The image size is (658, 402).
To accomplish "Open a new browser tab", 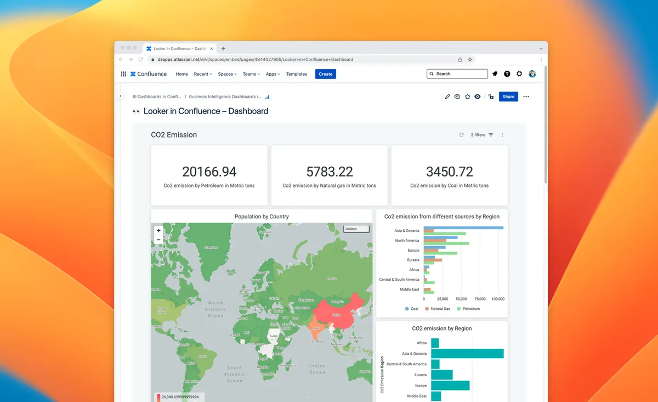I will (x=223, y=49).
